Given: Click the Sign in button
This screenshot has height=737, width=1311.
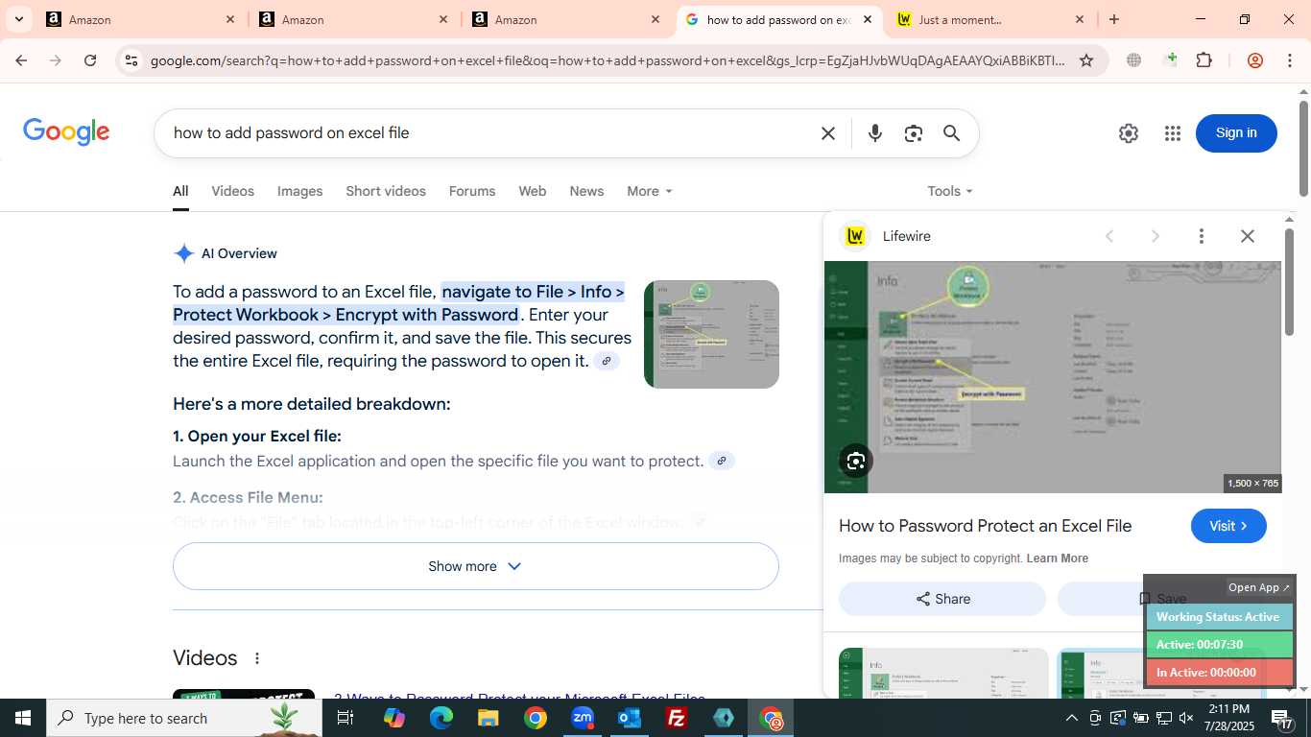Looking at the screenshot, I should 1236,132.
